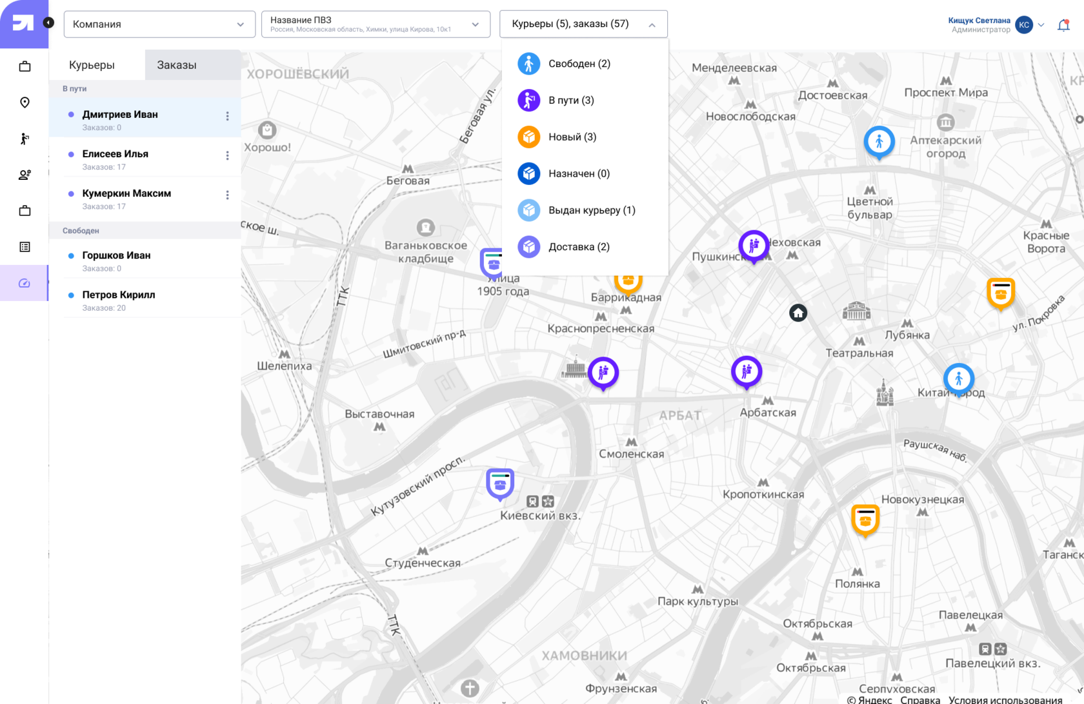
Task: Click the KC user avatar
Action: click(1024, 24)
